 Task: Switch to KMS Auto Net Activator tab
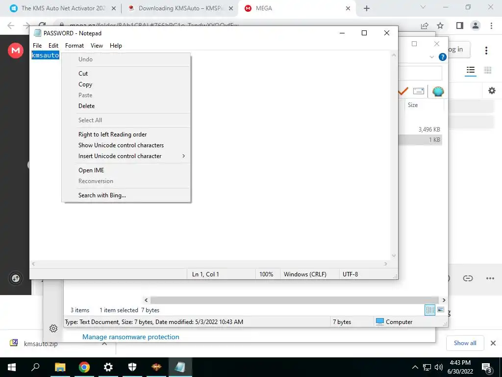pyautogui.click(x=63, y=8)
